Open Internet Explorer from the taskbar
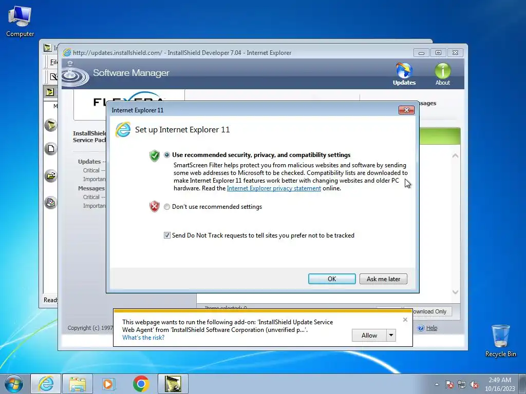 [x=46, y=384]
